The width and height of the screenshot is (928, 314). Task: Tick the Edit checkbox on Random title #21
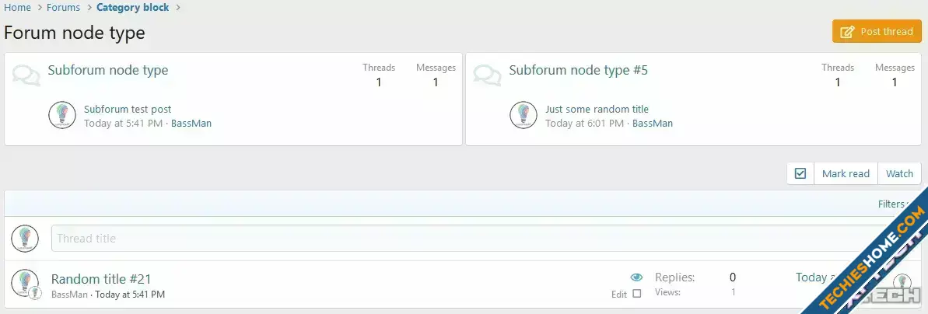click(637, 293)
